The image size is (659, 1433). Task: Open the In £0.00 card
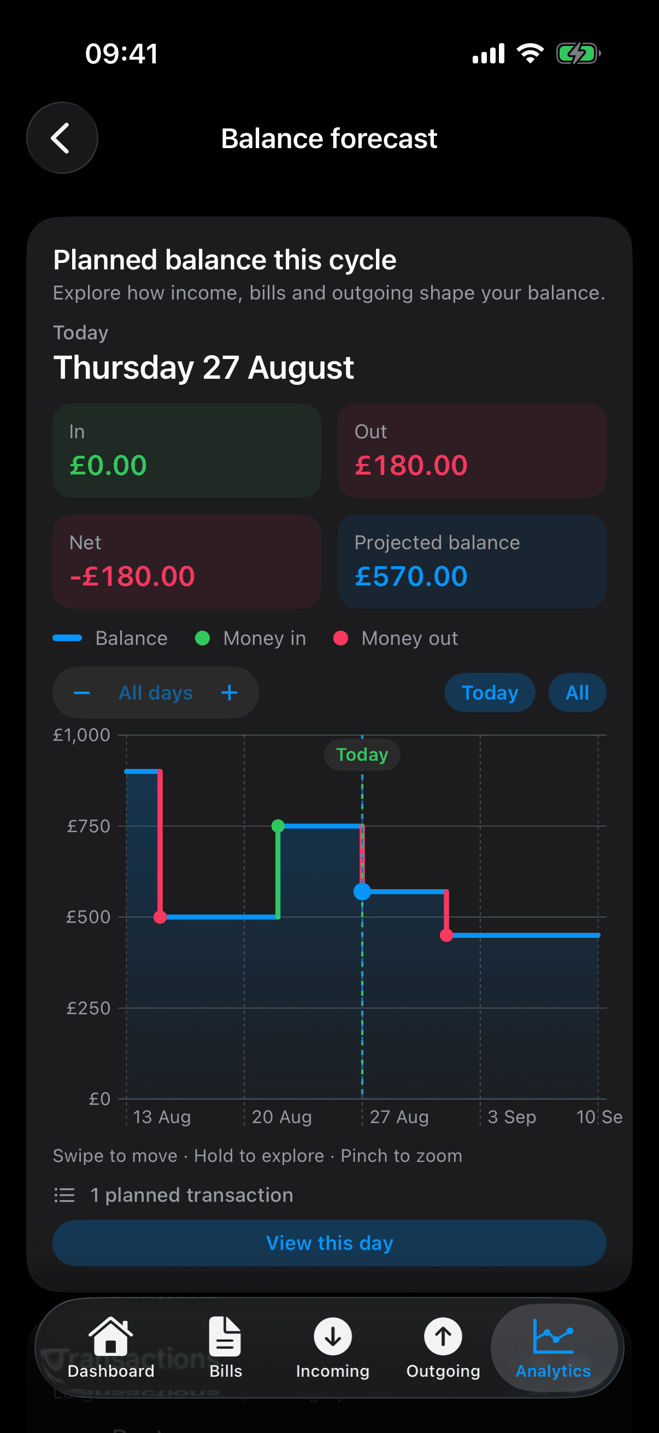coord(187,450)
